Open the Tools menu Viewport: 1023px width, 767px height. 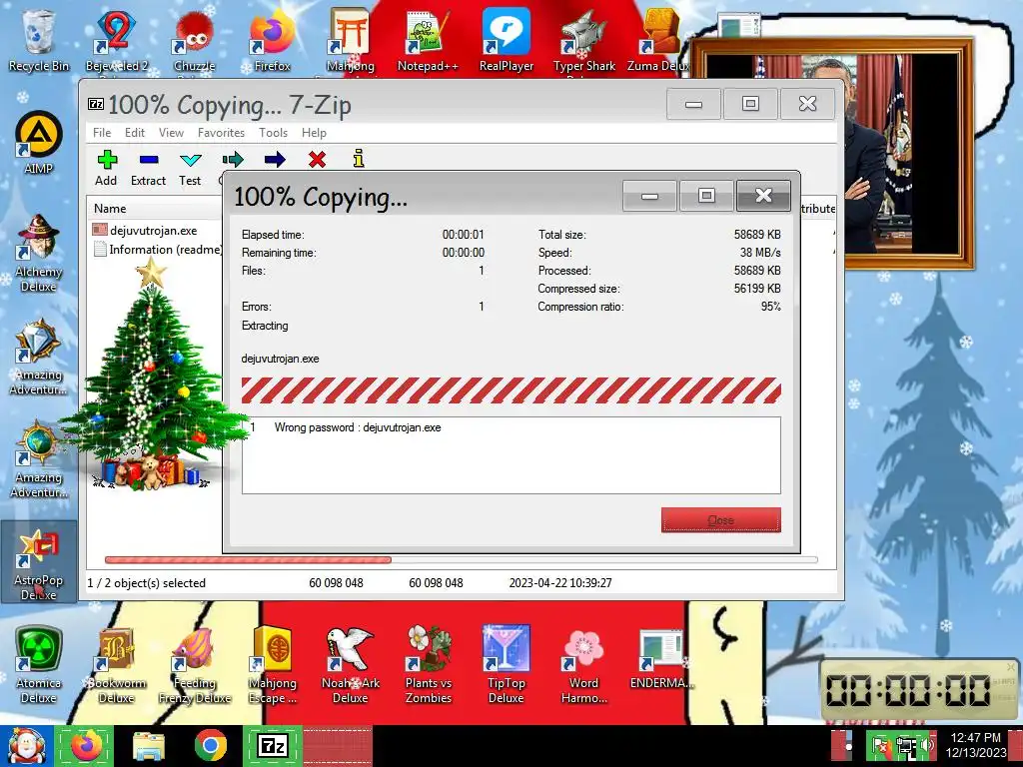click(273, 133)
